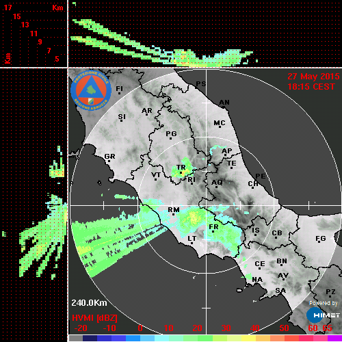Click the '240.0Km' range label

[89, 303]
